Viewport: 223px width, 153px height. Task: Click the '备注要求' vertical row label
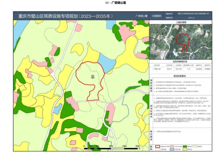click(151, 135)
